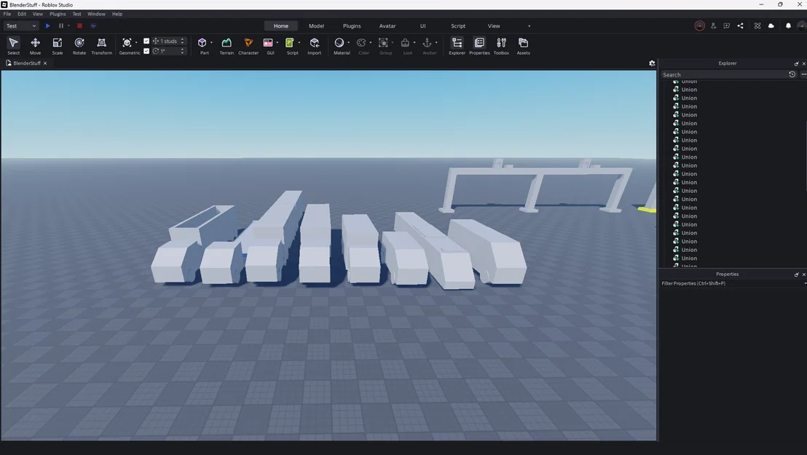Switch to the Home ribbon tab
The image size is (807, 455).
[x=281, y=25]
